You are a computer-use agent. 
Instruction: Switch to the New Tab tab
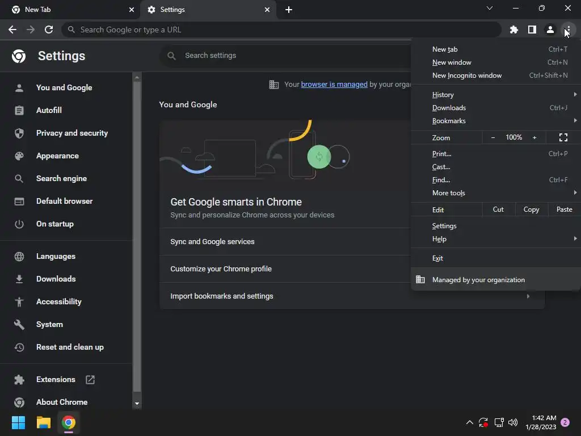click(70, 10)
